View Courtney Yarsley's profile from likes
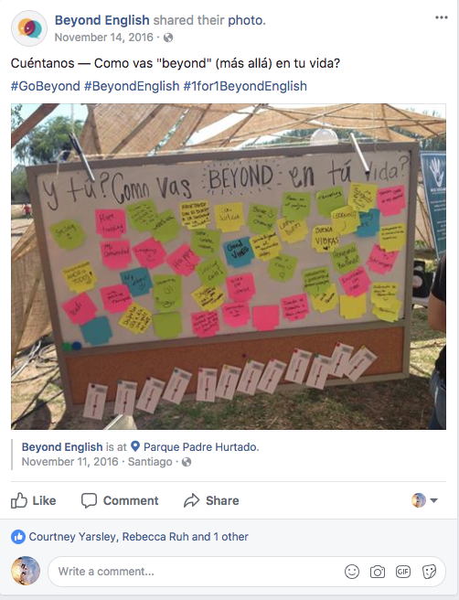The width and height of the screenshot is (459, 600). pos(72,537)
